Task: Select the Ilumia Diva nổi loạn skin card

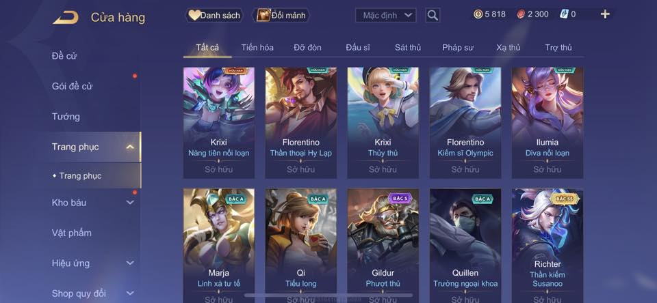Action: [x=547, y=123]
